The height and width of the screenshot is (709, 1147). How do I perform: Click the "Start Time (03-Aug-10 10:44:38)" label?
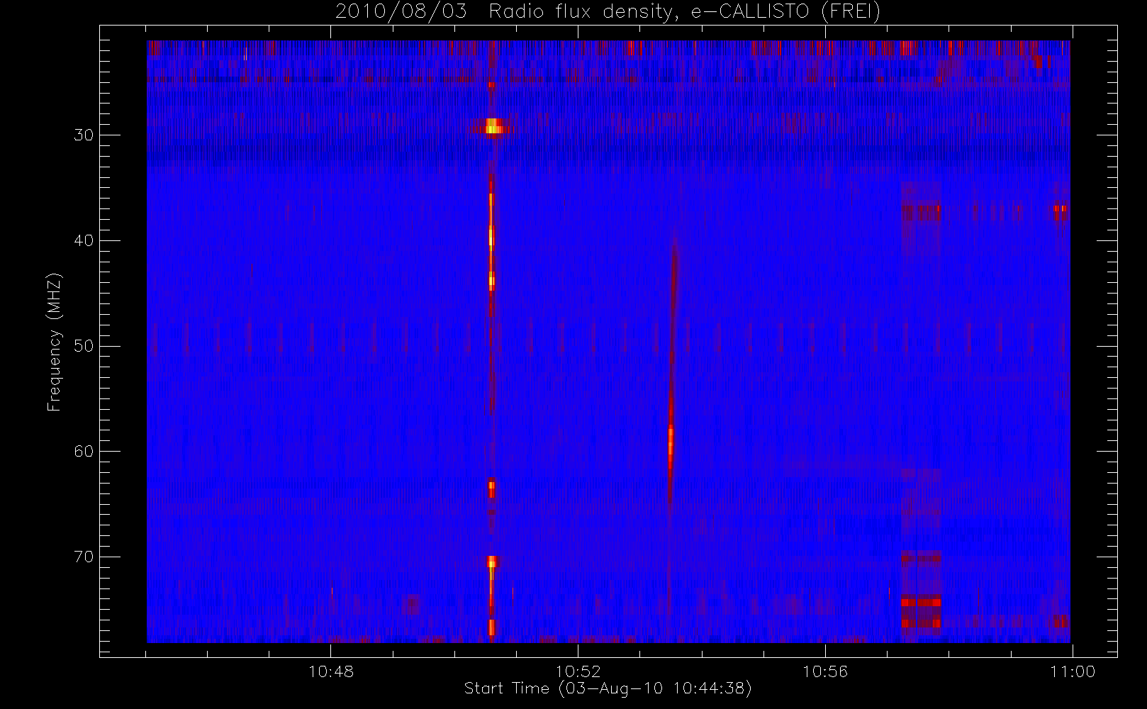(608, 688)
